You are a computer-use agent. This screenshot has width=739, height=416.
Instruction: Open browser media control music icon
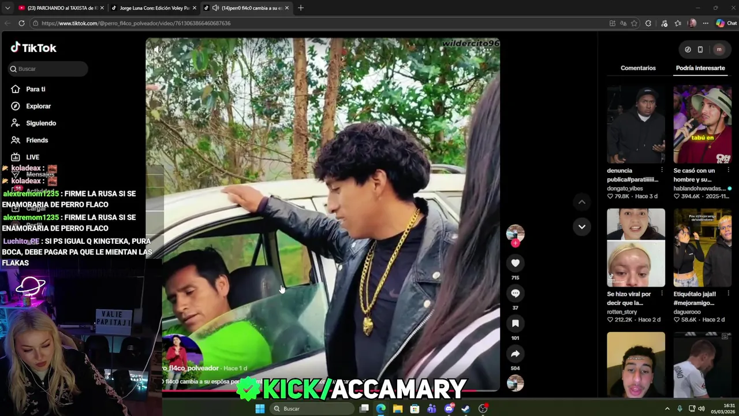(x=664, y=23)
